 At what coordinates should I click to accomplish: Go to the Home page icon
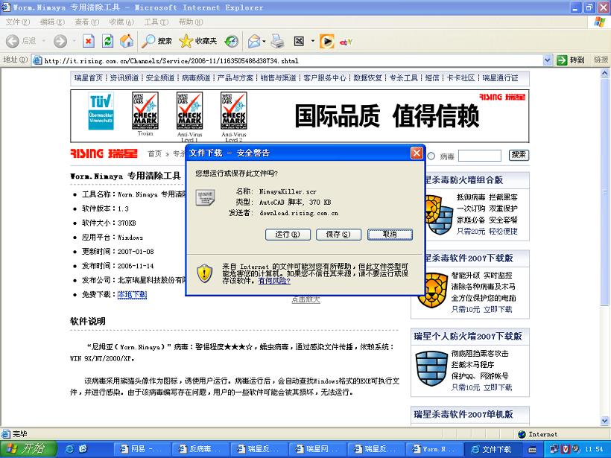[x=127, y=41]
